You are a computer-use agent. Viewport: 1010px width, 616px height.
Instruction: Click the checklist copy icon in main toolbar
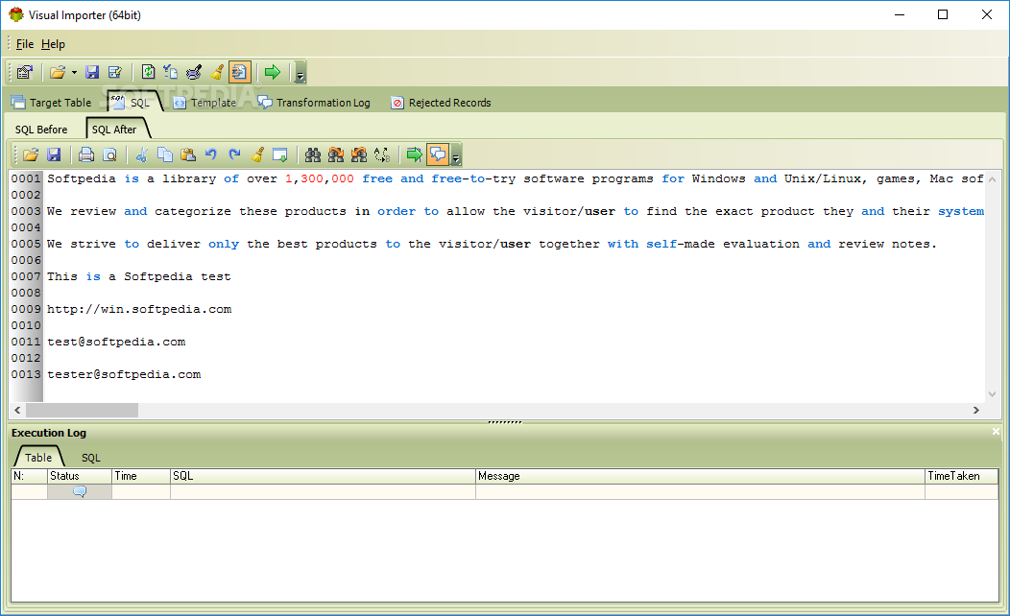pyautogui.click(x=171, y=72)
